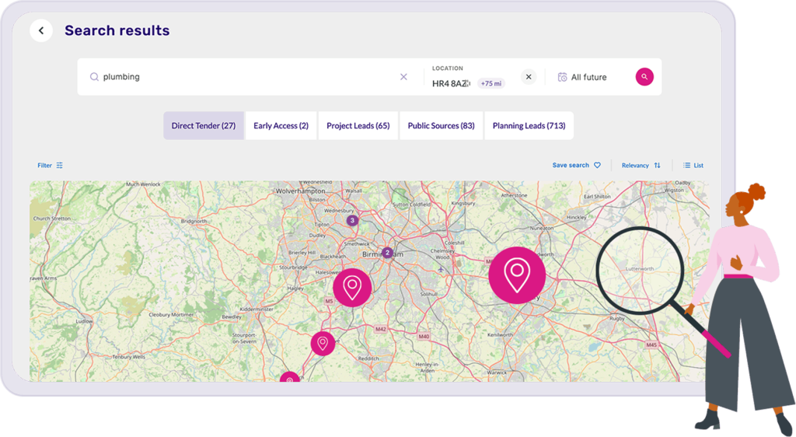Open the cluster marker labeled 3 near Wednesbury
The width and height of the screenshot is (796, 437).
pos(352,220)
